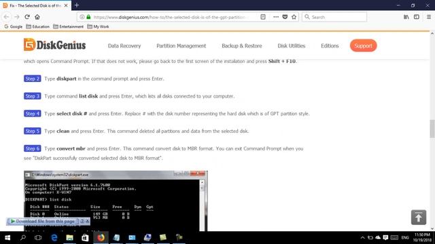Select the Step 3 label
435x244 pixels.
pos(33,96)
